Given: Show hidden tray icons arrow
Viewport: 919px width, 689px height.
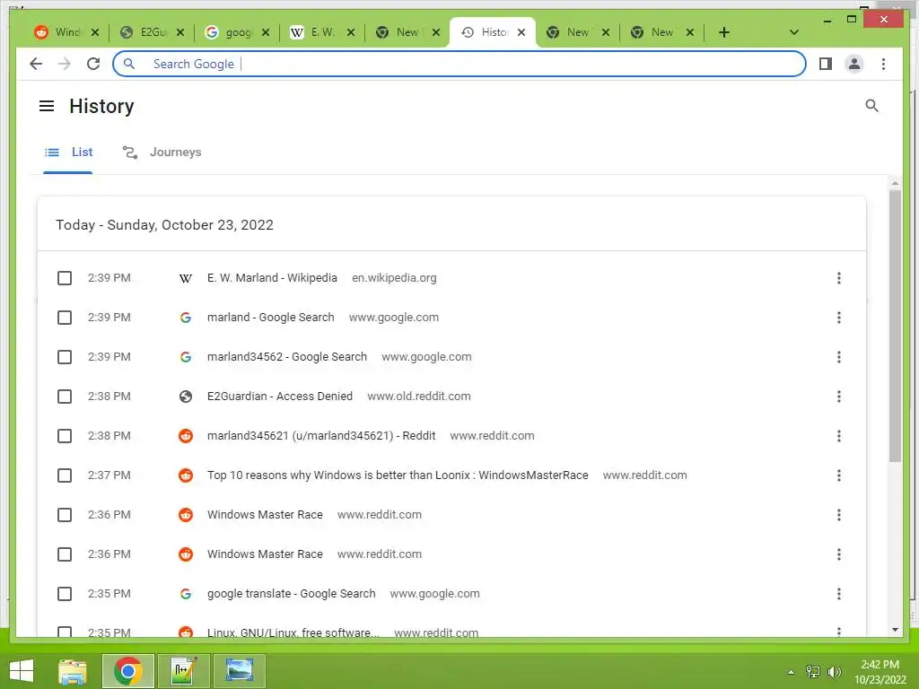Looking at the screenshot, I should tap(791, 672).
